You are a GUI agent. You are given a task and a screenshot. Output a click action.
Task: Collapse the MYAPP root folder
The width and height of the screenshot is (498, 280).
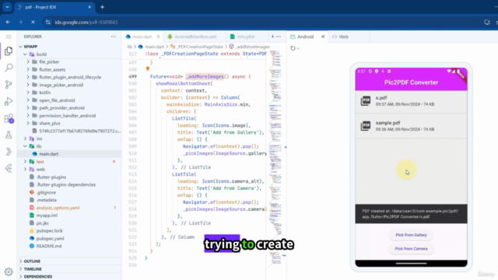[x=21, y=47]
